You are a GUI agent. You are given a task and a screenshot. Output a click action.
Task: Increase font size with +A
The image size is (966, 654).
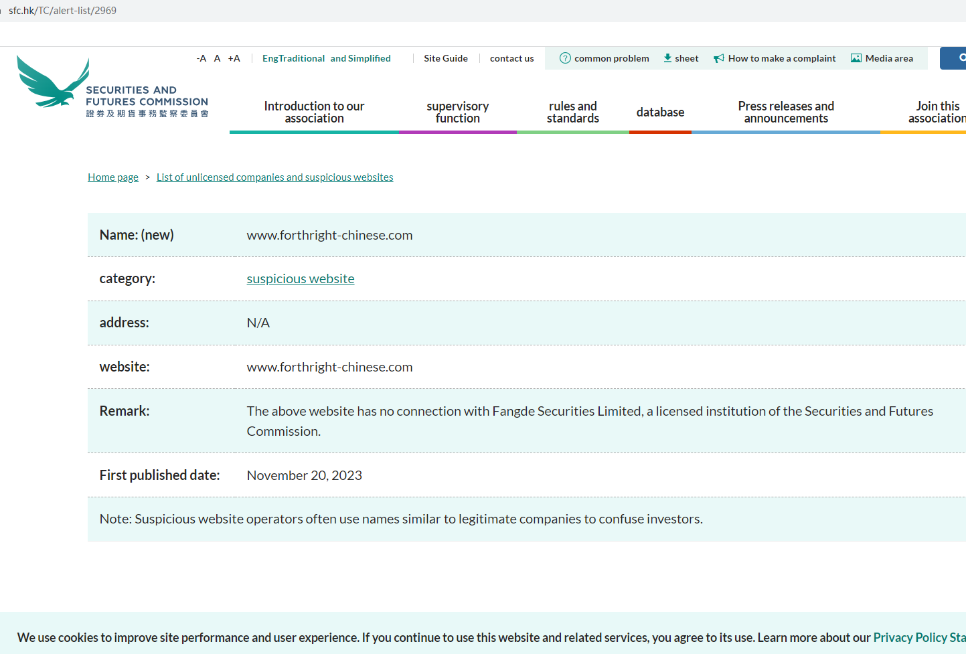(234, 58)
